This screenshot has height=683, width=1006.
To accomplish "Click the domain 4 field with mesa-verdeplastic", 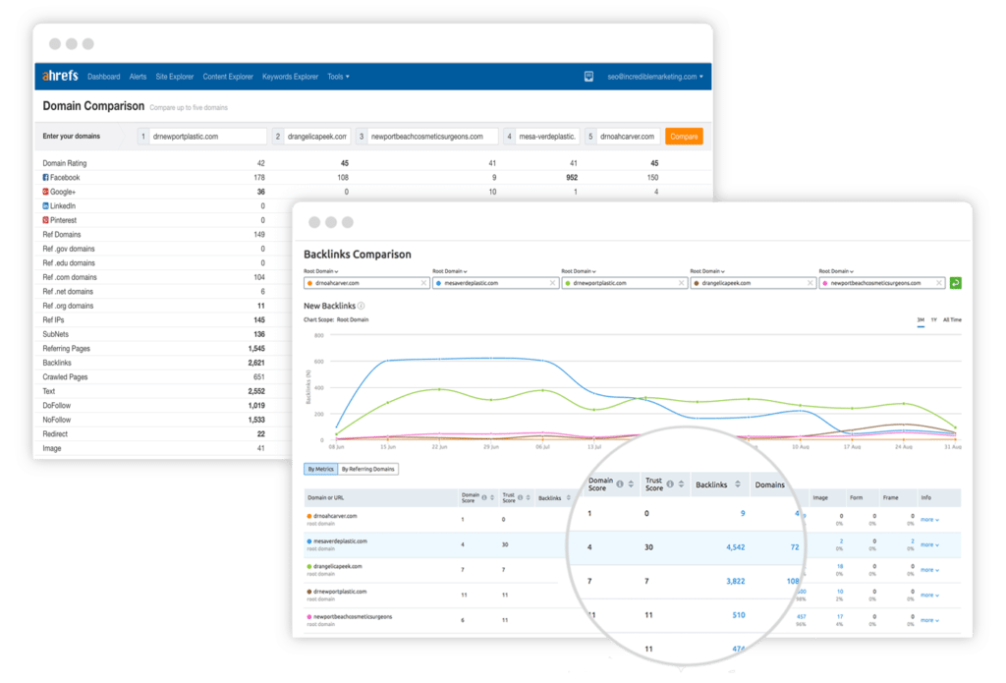I will [x=541, y=136].
